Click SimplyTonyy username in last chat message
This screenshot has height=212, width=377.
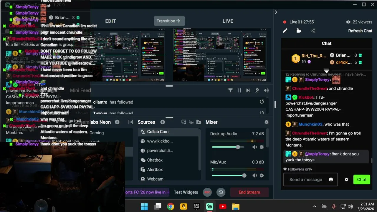317,154
